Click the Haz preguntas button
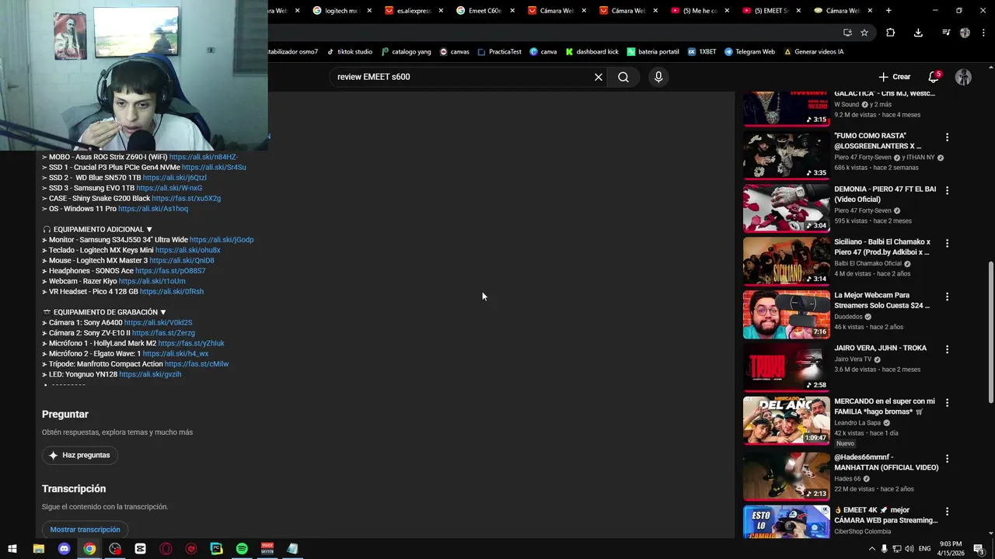Image resolution: width=995 pixels, height=559 pixels. click(x=80, y=455)
